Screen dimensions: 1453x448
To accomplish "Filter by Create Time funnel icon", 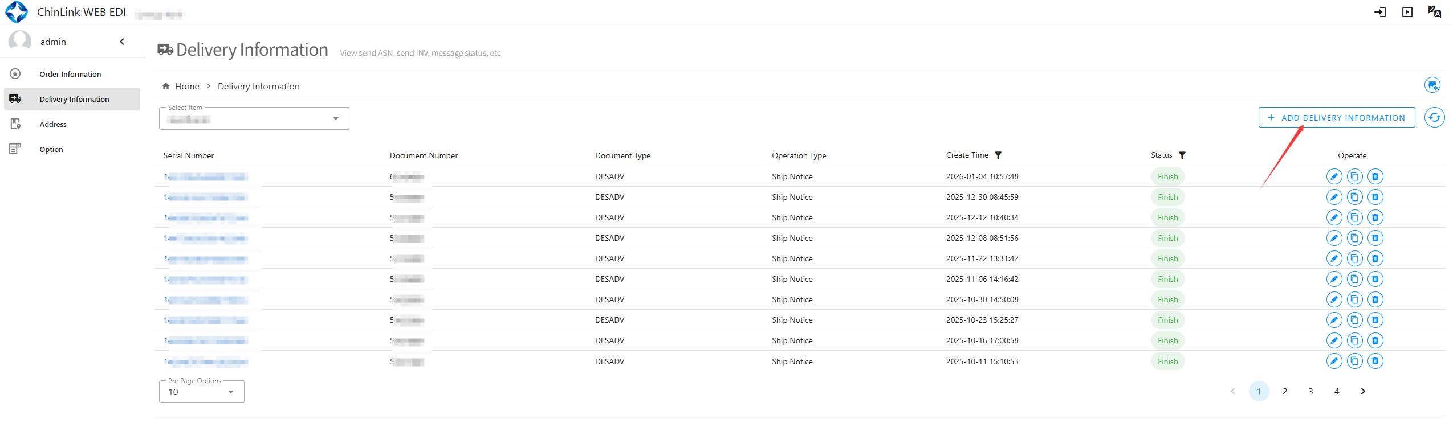I will pos(998,155).
